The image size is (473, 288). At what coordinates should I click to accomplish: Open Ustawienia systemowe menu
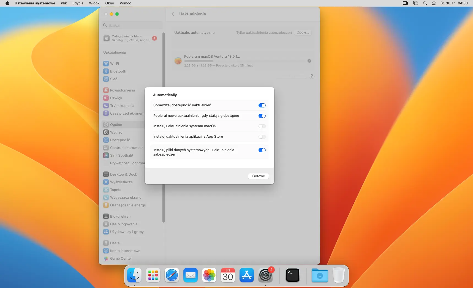pyautogui.click(x=35, y=3)
